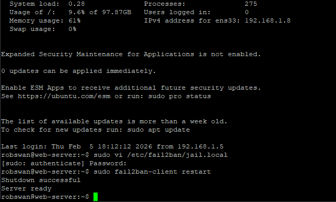This screenshot has height=202, width=336.
Task: Click the green terminal cursor block
Action: 96,197
